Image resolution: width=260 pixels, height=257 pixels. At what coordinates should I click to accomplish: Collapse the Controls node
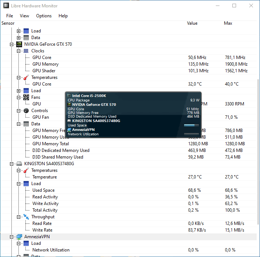[x=18, y=111]
